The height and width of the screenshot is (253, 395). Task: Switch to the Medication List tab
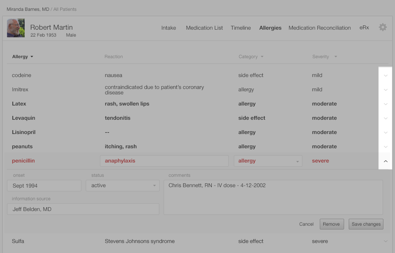[x=204, y=28]
